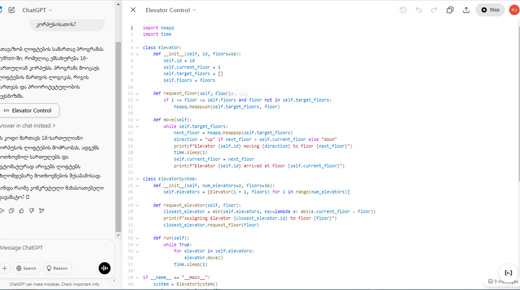Viewport: 520px width, 290px height.
Task: Click the chat panel scrollbar thumb
Action: click(x=118, y=137)
